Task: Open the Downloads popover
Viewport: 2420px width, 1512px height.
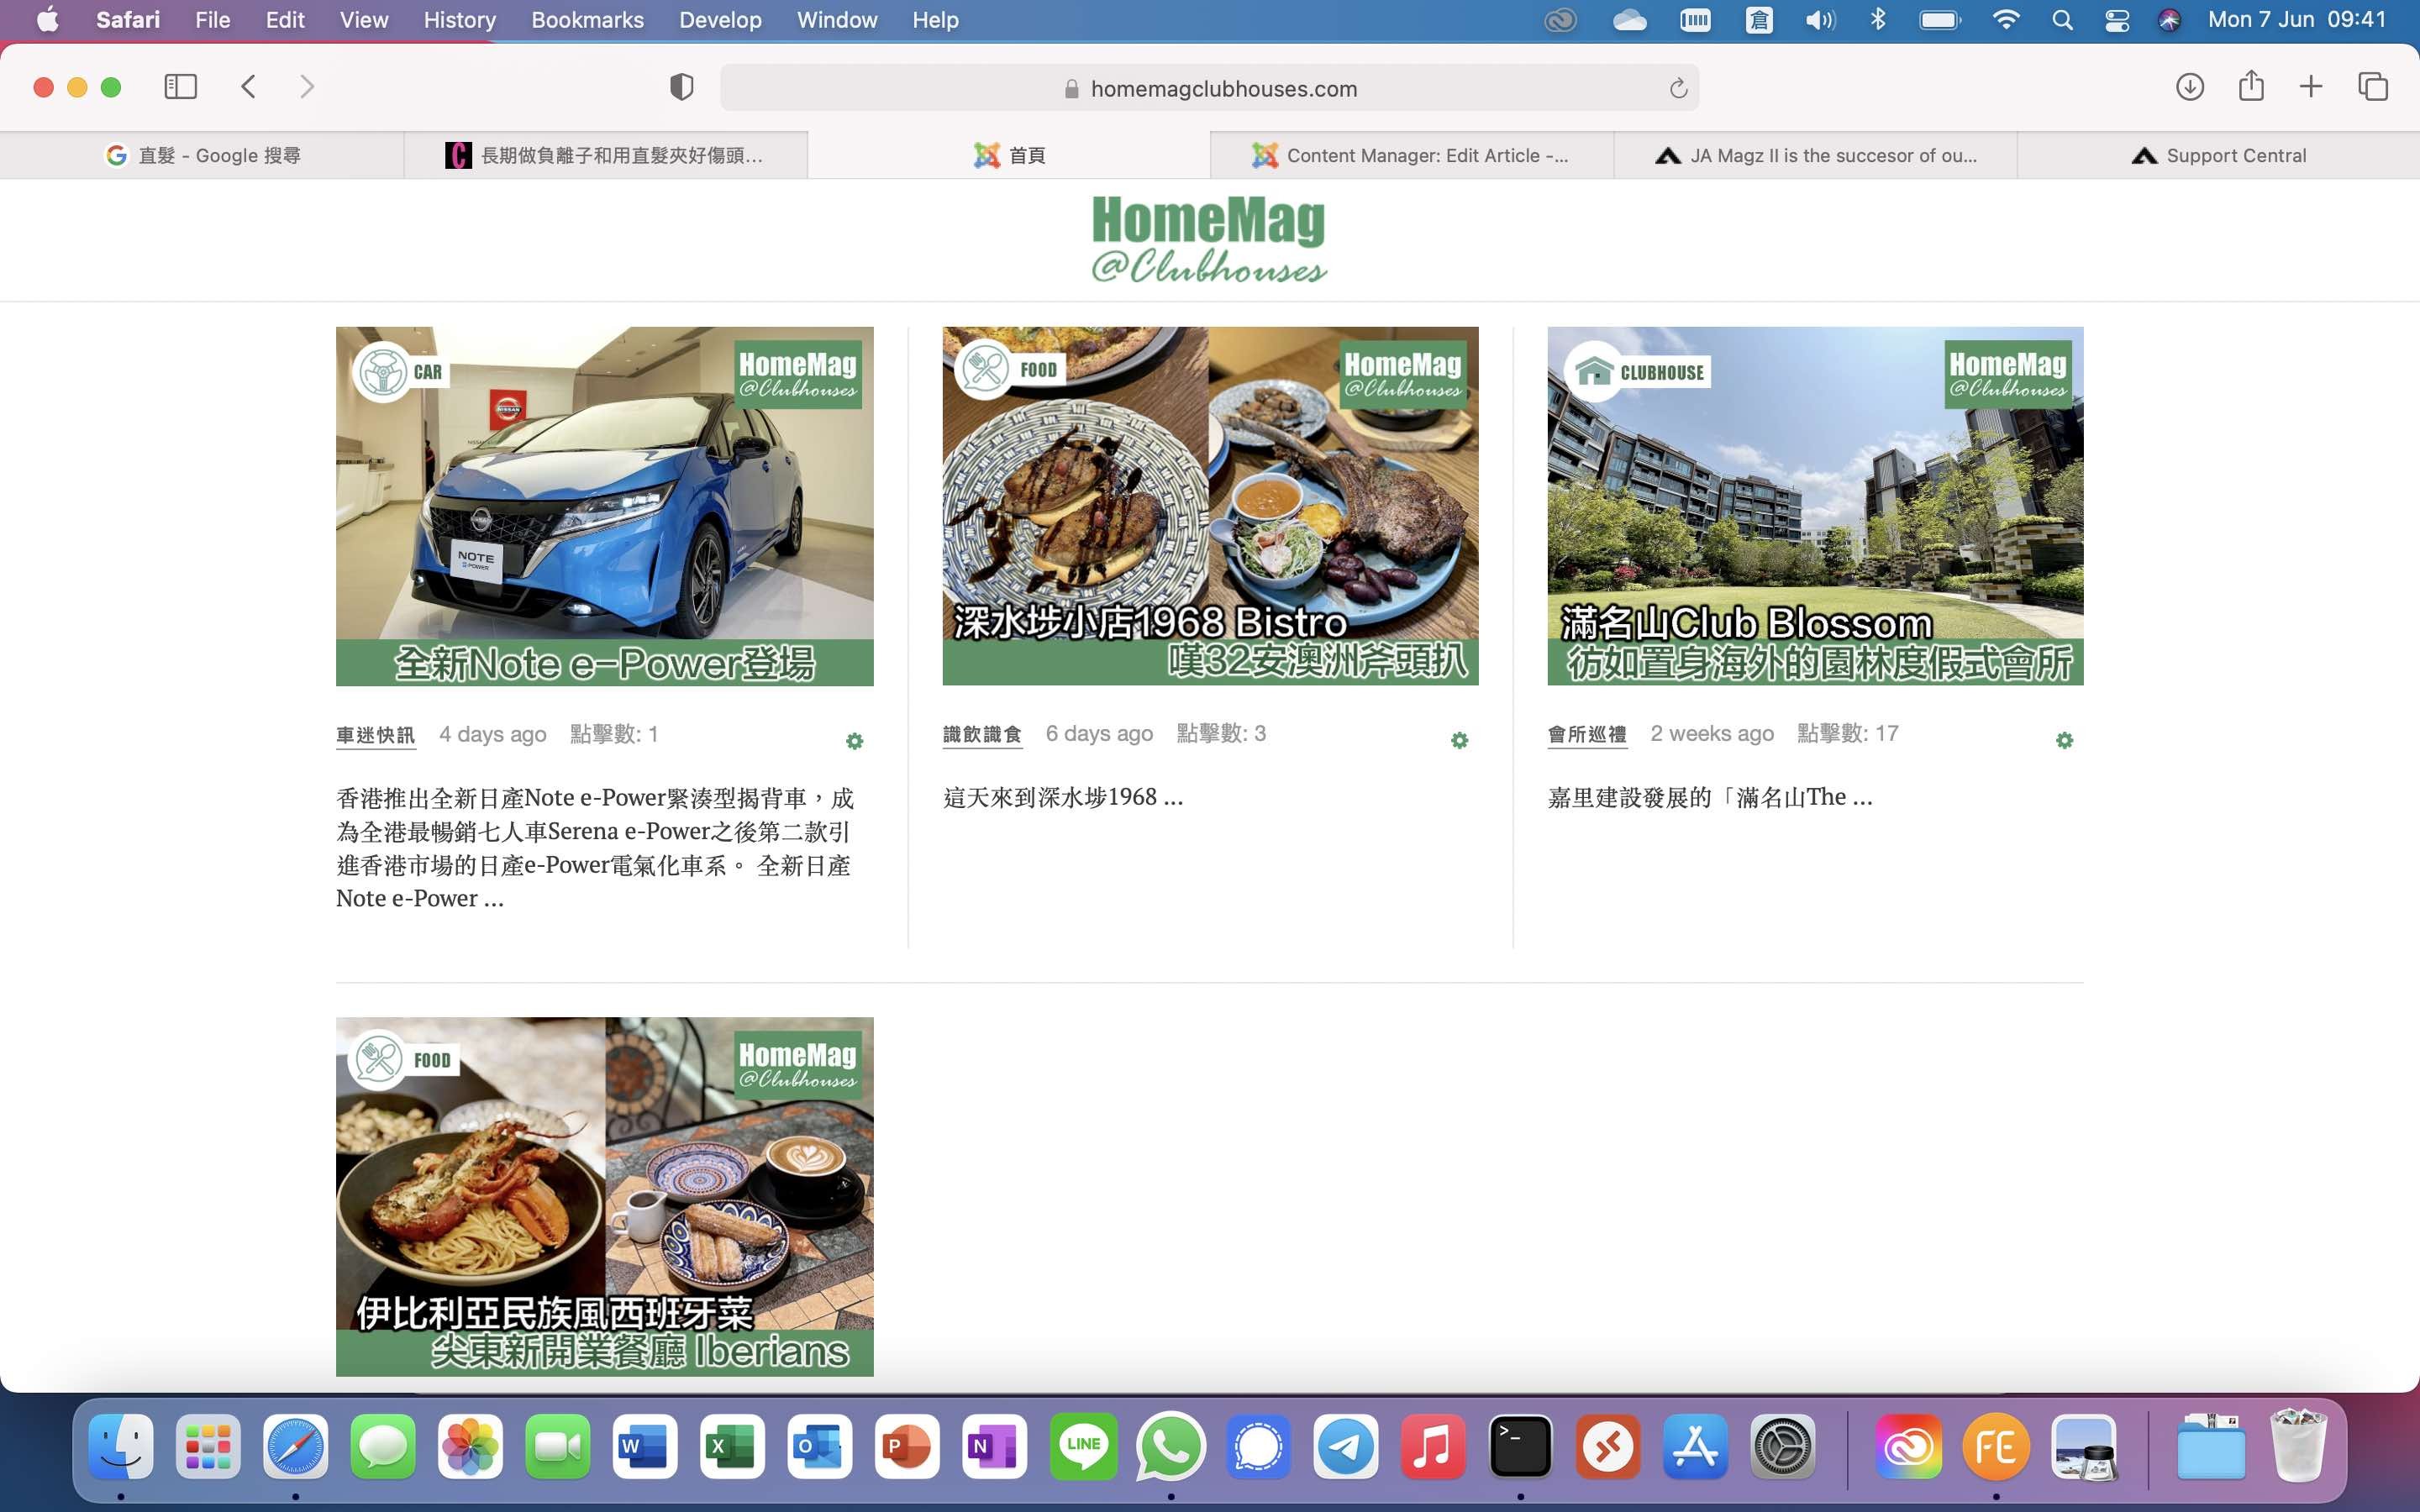Action: pos(2189,87)
